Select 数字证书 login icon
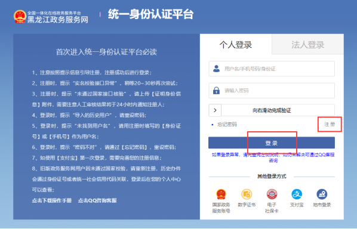This screenshot has width=357, height=229. tap(247, 194)
